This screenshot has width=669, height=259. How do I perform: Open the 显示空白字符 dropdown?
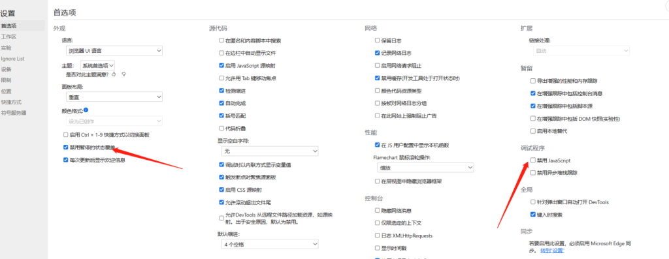[x=270, y=151]
